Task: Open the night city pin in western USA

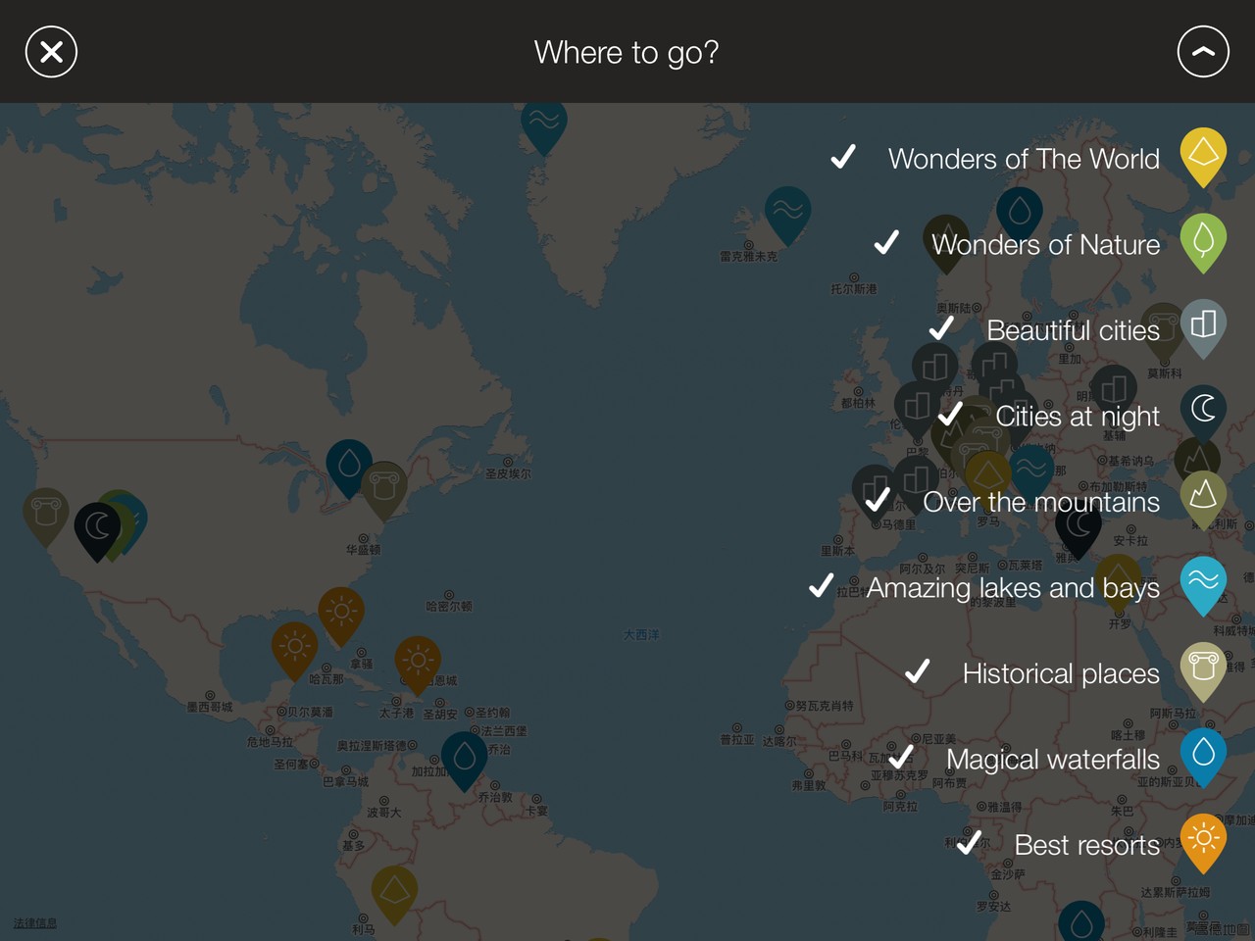Action: 97,530
